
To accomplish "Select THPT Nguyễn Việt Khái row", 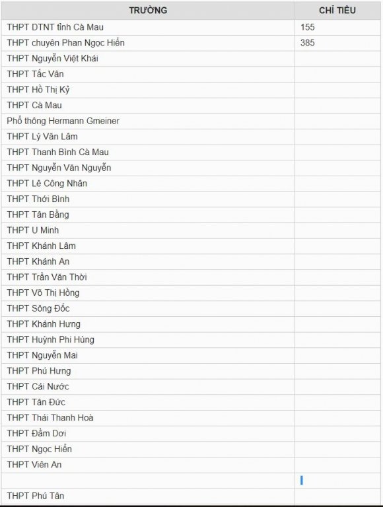I will point(191,59).
